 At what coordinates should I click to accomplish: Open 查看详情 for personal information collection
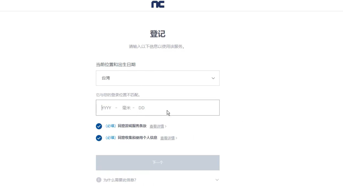167,138
